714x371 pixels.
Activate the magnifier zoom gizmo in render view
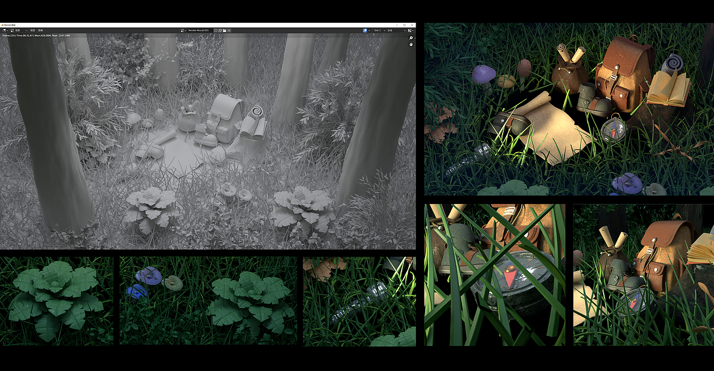click(x=411, y=38)
